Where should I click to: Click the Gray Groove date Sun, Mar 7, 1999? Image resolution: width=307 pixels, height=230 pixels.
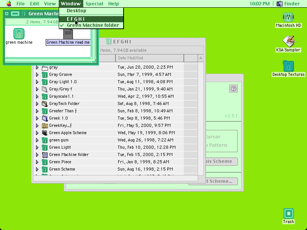pos(144,74)
